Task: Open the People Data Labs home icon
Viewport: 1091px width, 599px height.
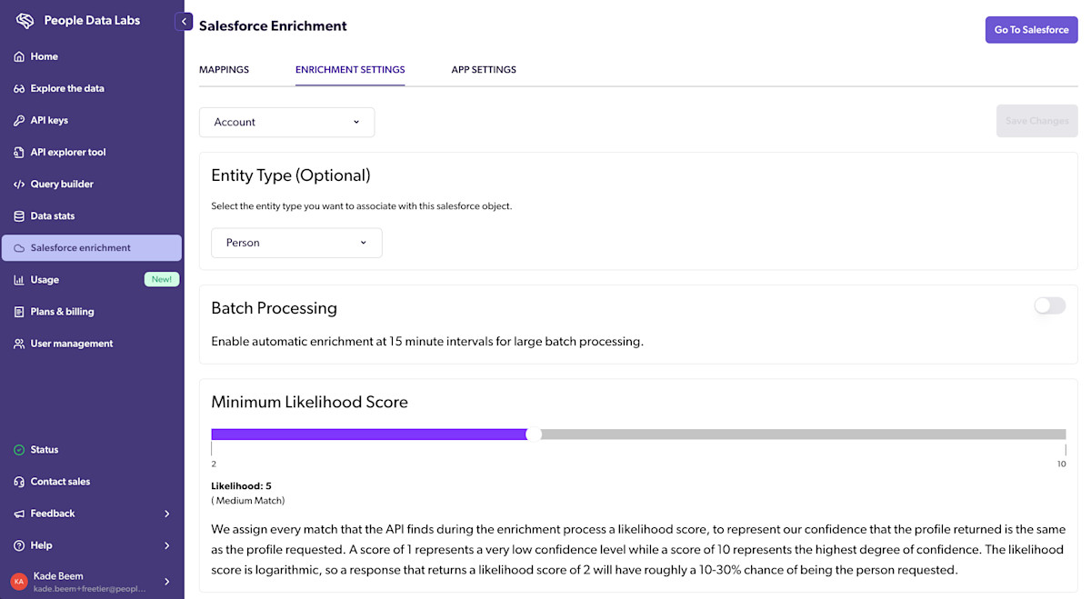Action: (x=20, y=56)
